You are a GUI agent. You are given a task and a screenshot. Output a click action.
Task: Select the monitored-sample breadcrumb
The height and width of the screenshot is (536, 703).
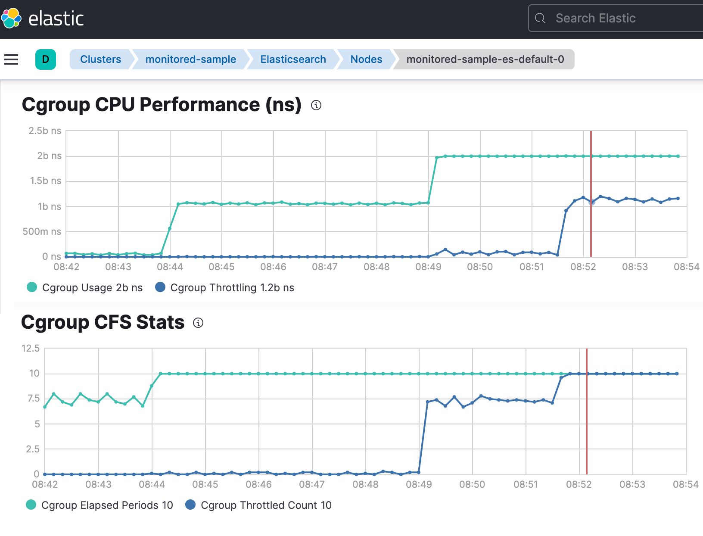point(190,59)
